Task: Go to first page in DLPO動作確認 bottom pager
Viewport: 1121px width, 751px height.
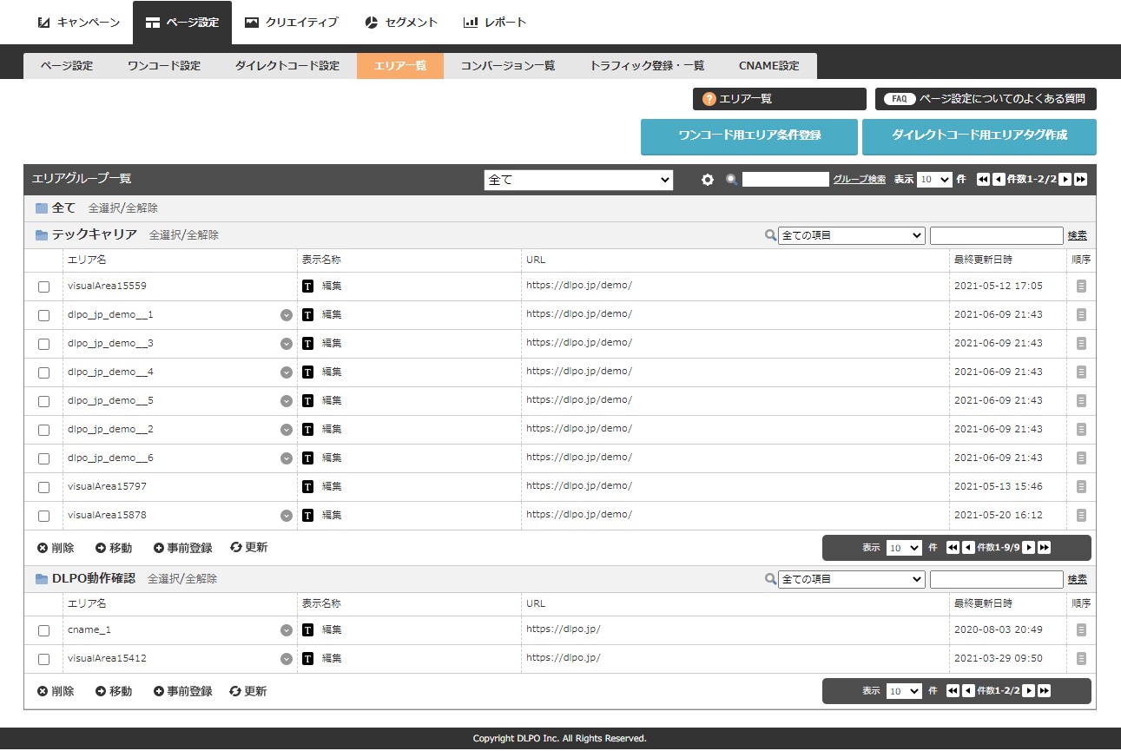Action: point(953,691)
